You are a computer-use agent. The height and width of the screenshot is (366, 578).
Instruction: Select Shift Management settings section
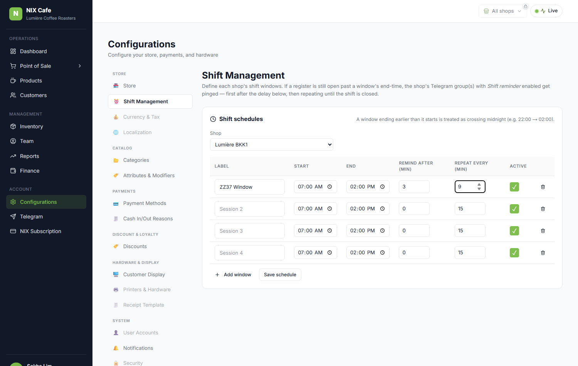coord(150,101)
